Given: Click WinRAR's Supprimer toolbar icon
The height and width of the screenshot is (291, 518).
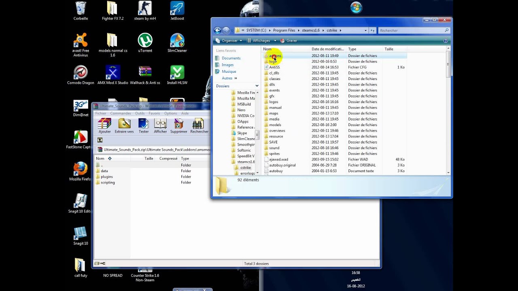Looking at the screenshot, I should (178, 126).
